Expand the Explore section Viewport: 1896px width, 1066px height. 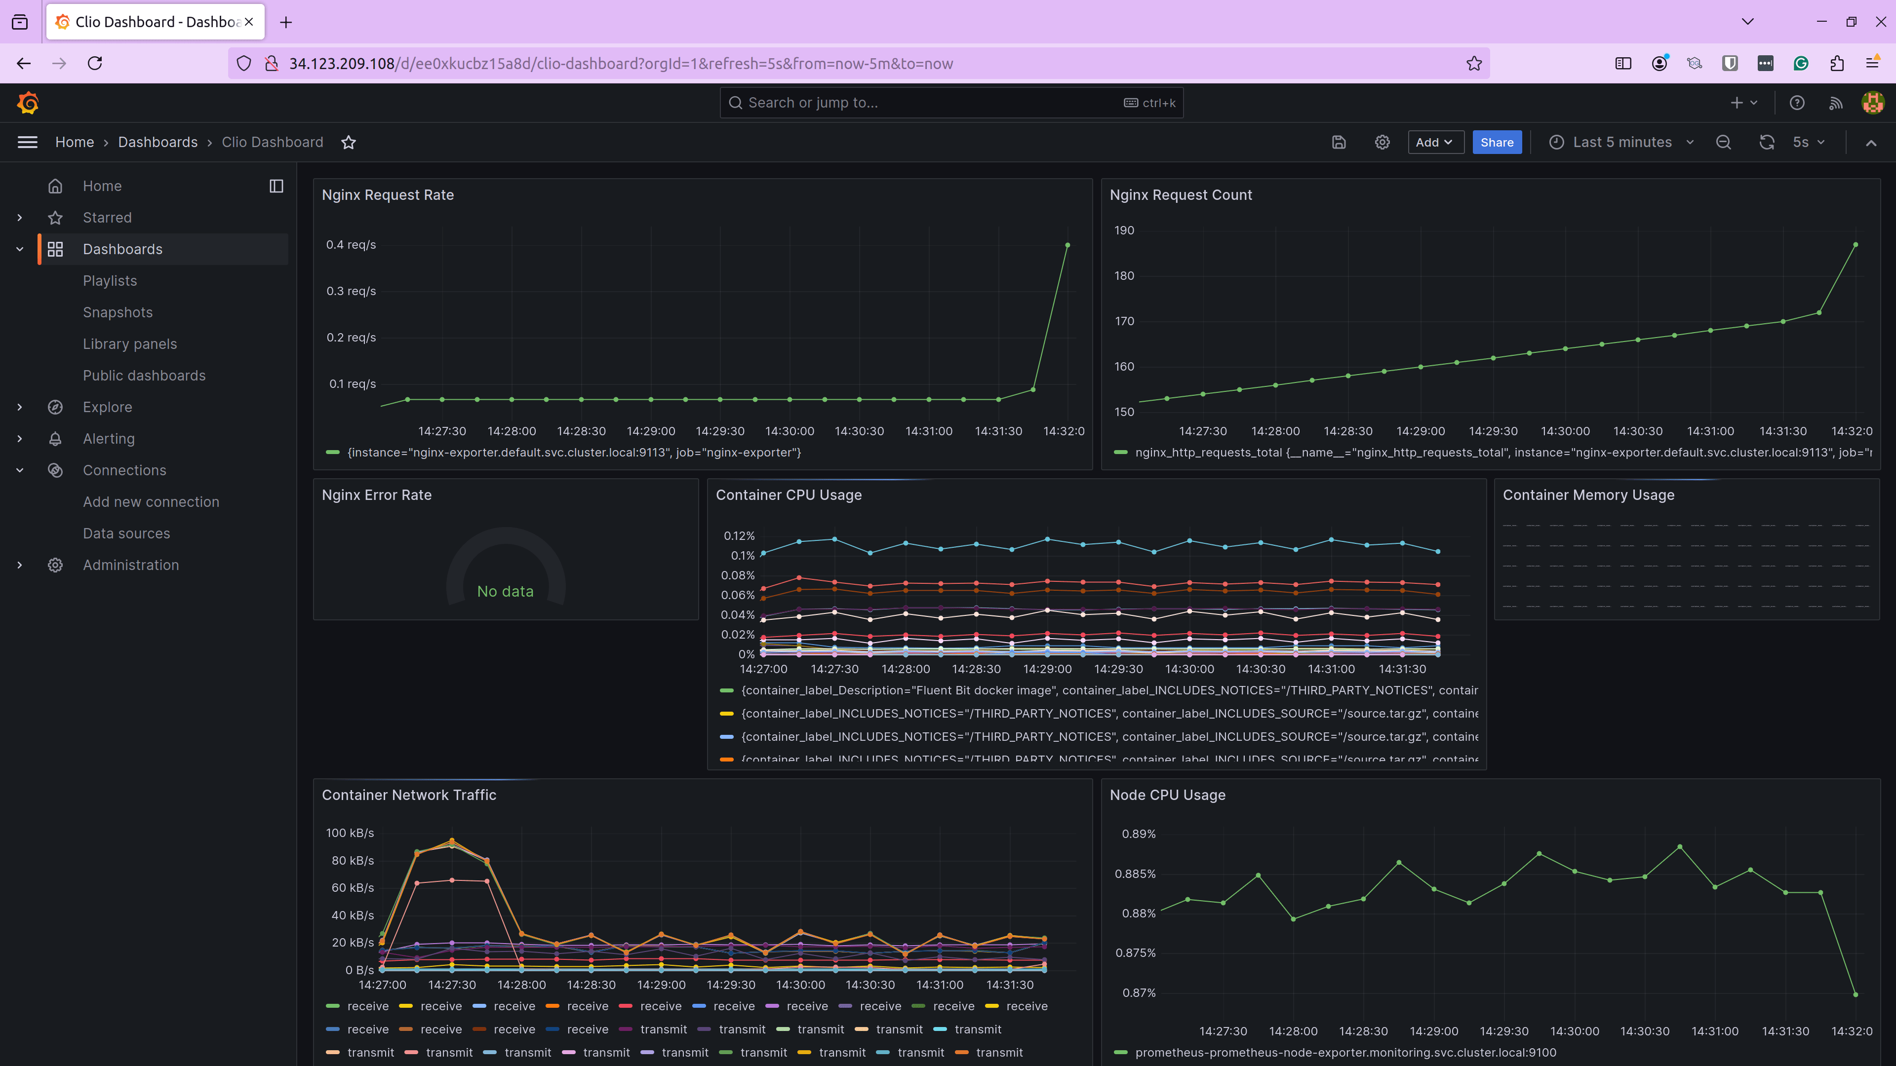pyautogui.click(x=19, y=407)
